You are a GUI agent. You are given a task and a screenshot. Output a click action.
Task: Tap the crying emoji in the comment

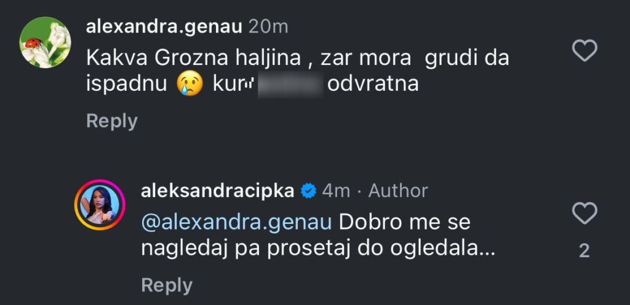tap(190, 85)
